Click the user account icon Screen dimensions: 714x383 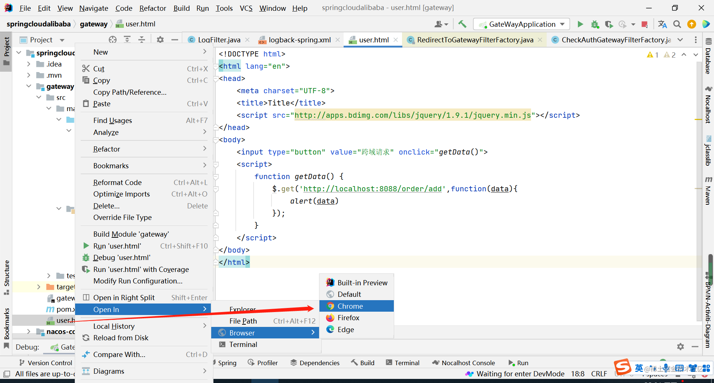(441, 24)
